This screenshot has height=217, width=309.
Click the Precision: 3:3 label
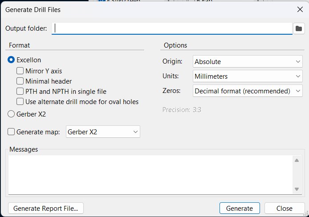coord(182,110)
